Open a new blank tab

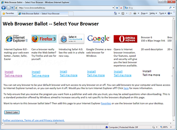tap(71, 14)
